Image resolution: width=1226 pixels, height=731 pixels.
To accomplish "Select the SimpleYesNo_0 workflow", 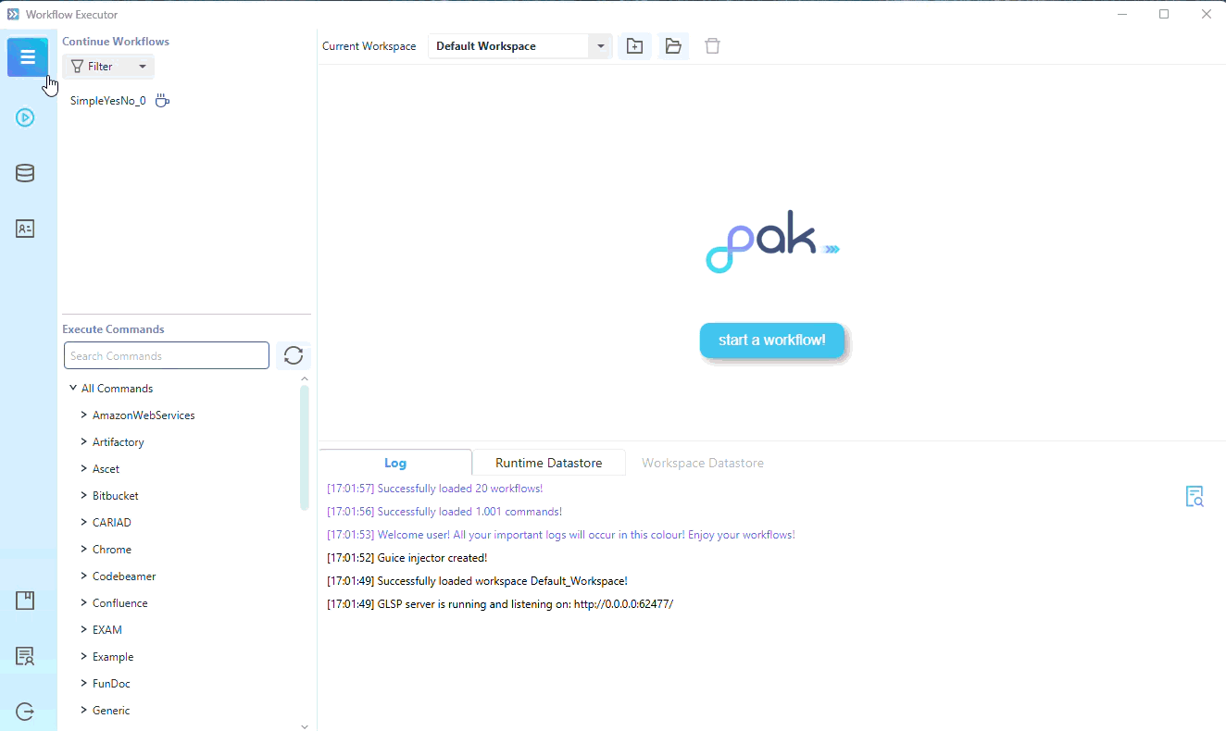I will point(107,101).
